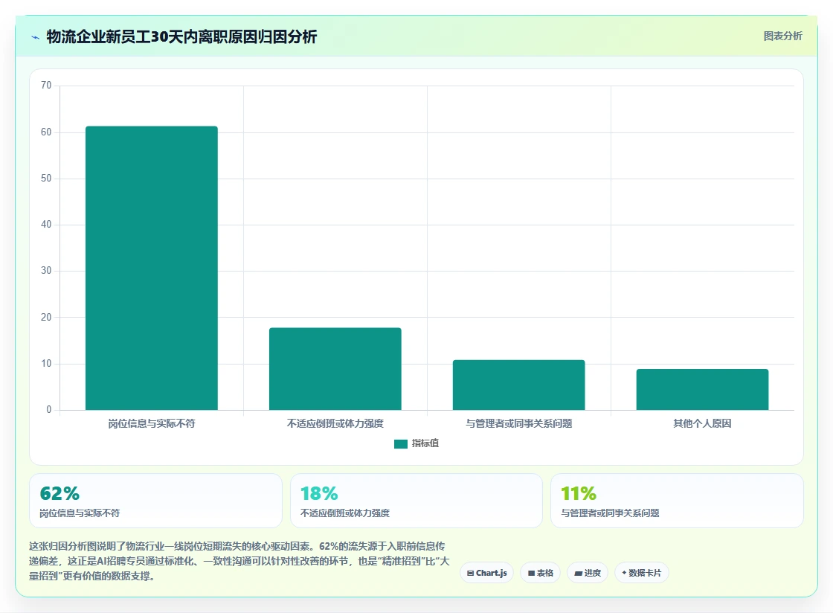Click the y-axis value 70
The width and height of the screenshot is (833, 613).
pos(46,86)
